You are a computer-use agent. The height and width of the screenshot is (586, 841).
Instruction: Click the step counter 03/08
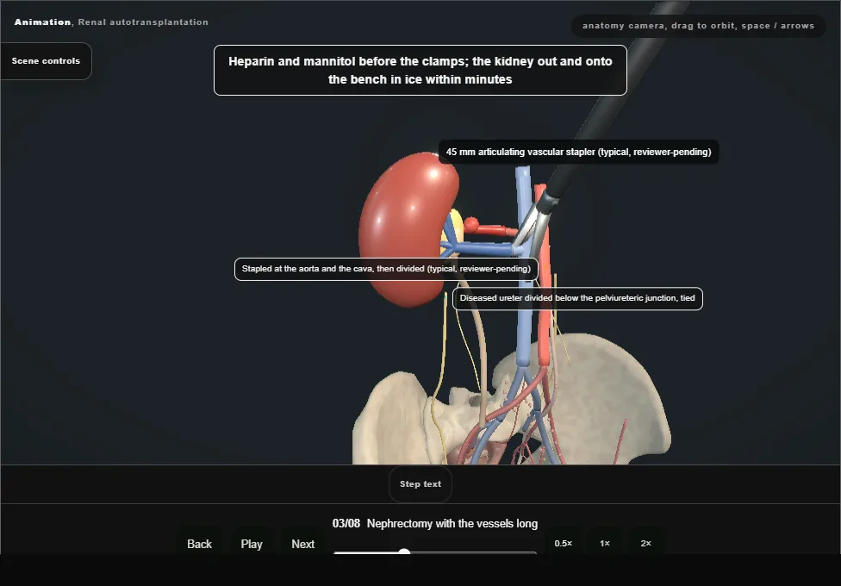coord(346,524)
